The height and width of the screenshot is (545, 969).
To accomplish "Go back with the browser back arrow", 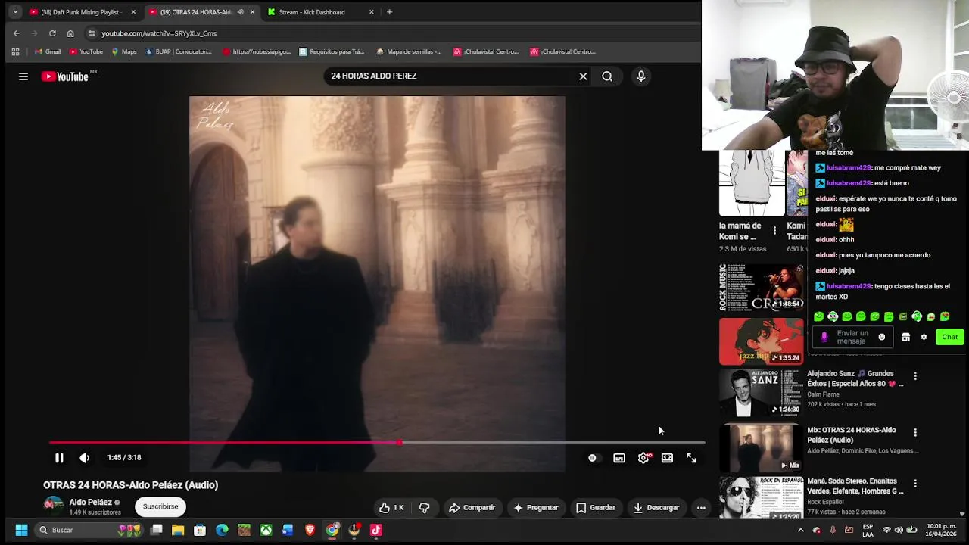I will point(16,33).
